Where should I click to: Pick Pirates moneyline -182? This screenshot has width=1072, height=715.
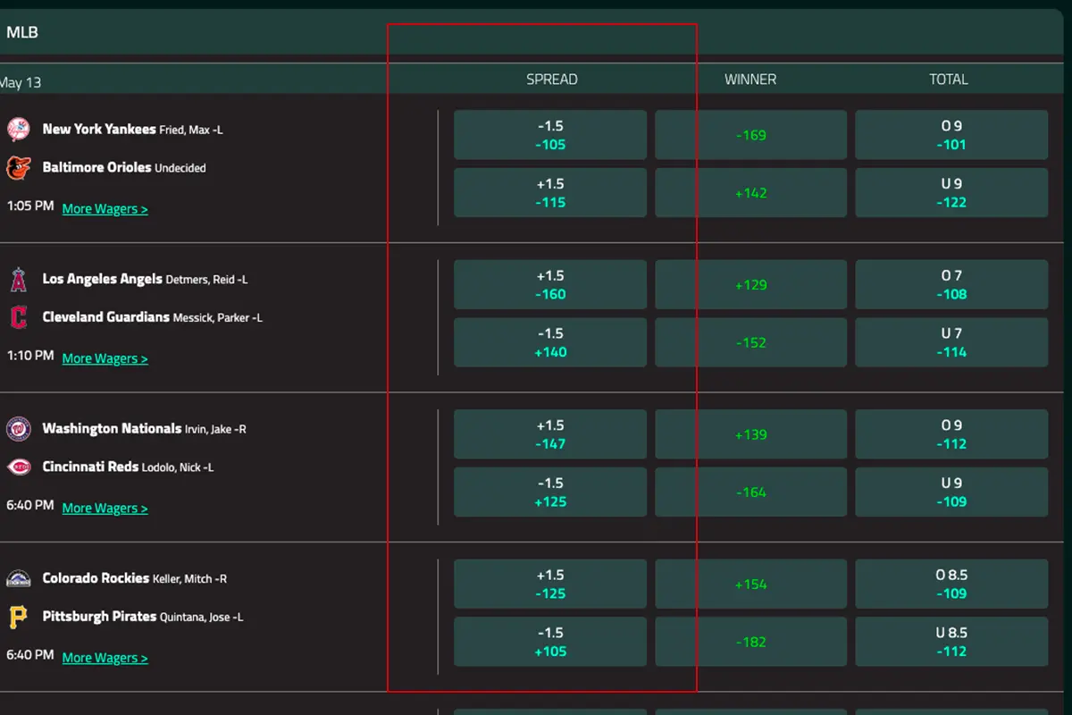click(x=750, y=642)
